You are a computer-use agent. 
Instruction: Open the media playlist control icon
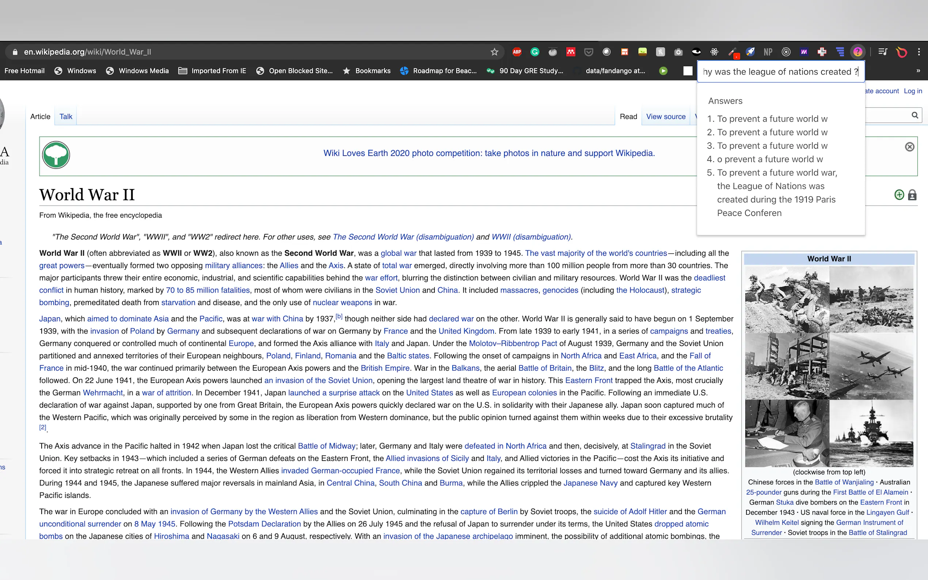pyautogui.click(x=883, y=52)
